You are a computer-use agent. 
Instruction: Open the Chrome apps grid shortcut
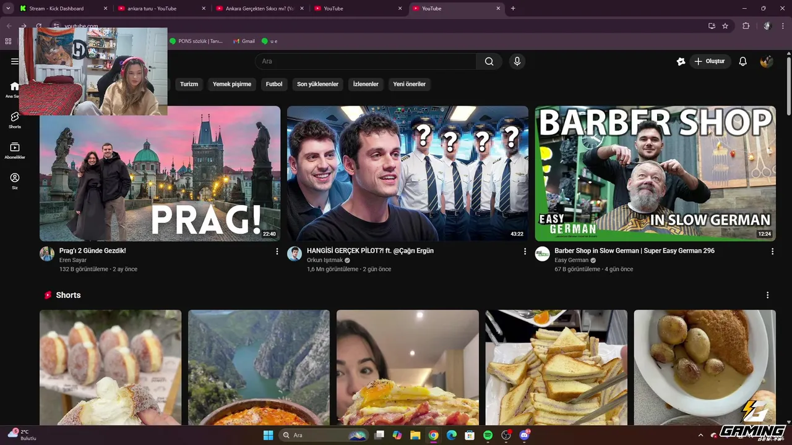[x=8, y=41]
